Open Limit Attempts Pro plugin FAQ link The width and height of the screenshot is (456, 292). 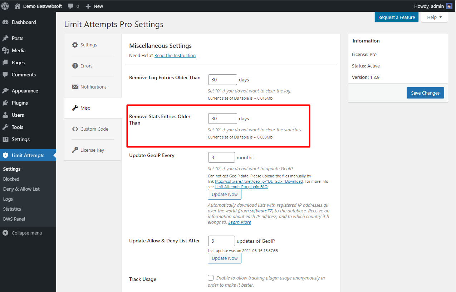coord(241,187)
